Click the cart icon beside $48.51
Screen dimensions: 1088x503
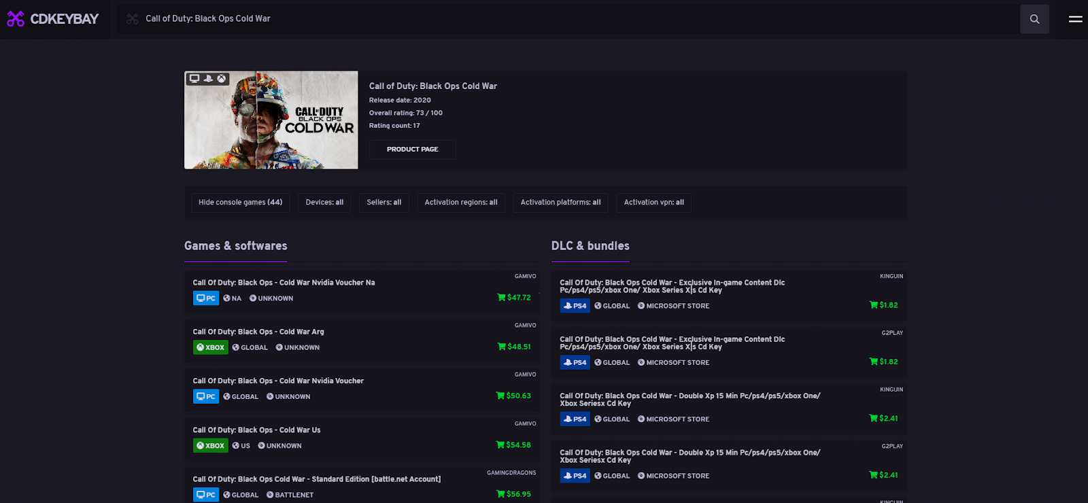(x=501, y=347)
